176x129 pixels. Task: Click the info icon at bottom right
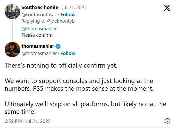point(167,121)
